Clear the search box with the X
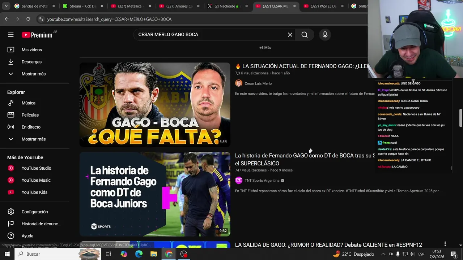 coord(290,35)
